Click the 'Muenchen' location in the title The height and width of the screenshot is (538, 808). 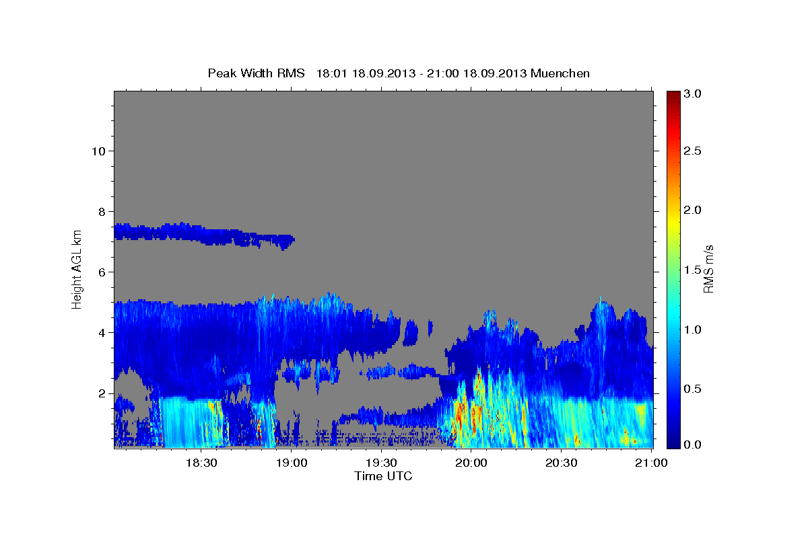pyautogui.click(x=560, y=73)
